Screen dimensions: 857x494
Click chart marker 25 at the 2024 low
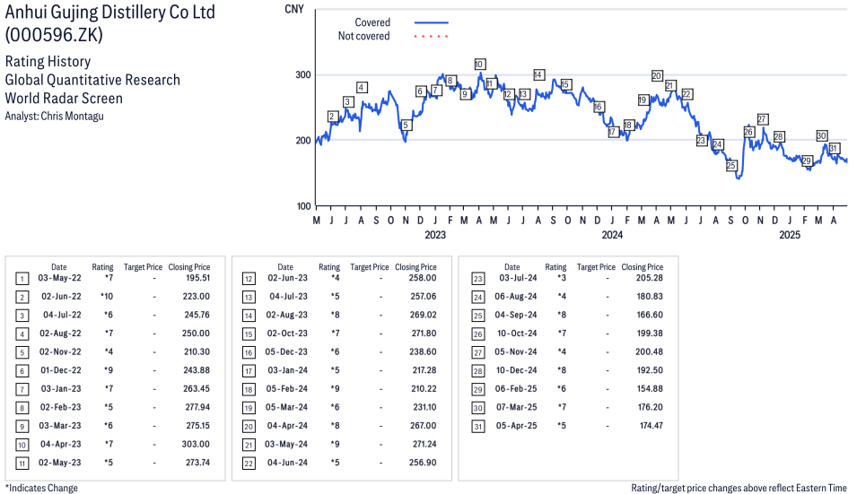tap(731, 165)
